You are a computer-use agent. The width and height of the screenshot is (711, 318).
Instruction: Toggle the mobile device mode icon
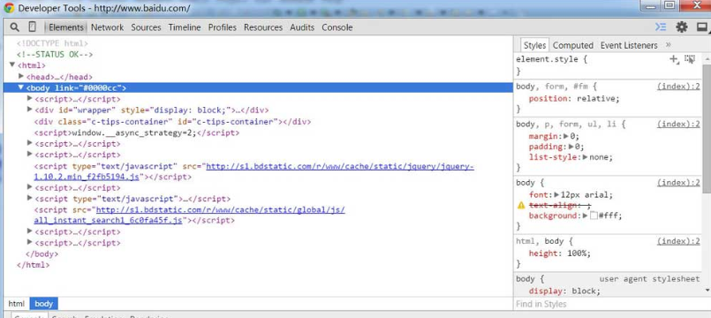point(32,27)
